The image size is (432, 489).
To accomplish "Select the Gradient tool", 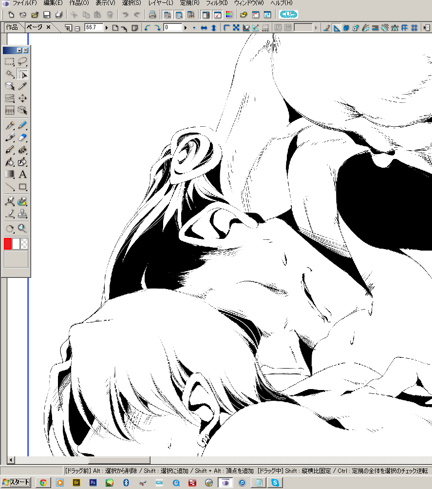I will coord(10,175).
